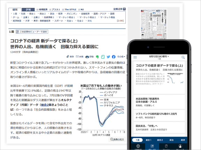Open the その他 share options dropdown

(121, 57)
